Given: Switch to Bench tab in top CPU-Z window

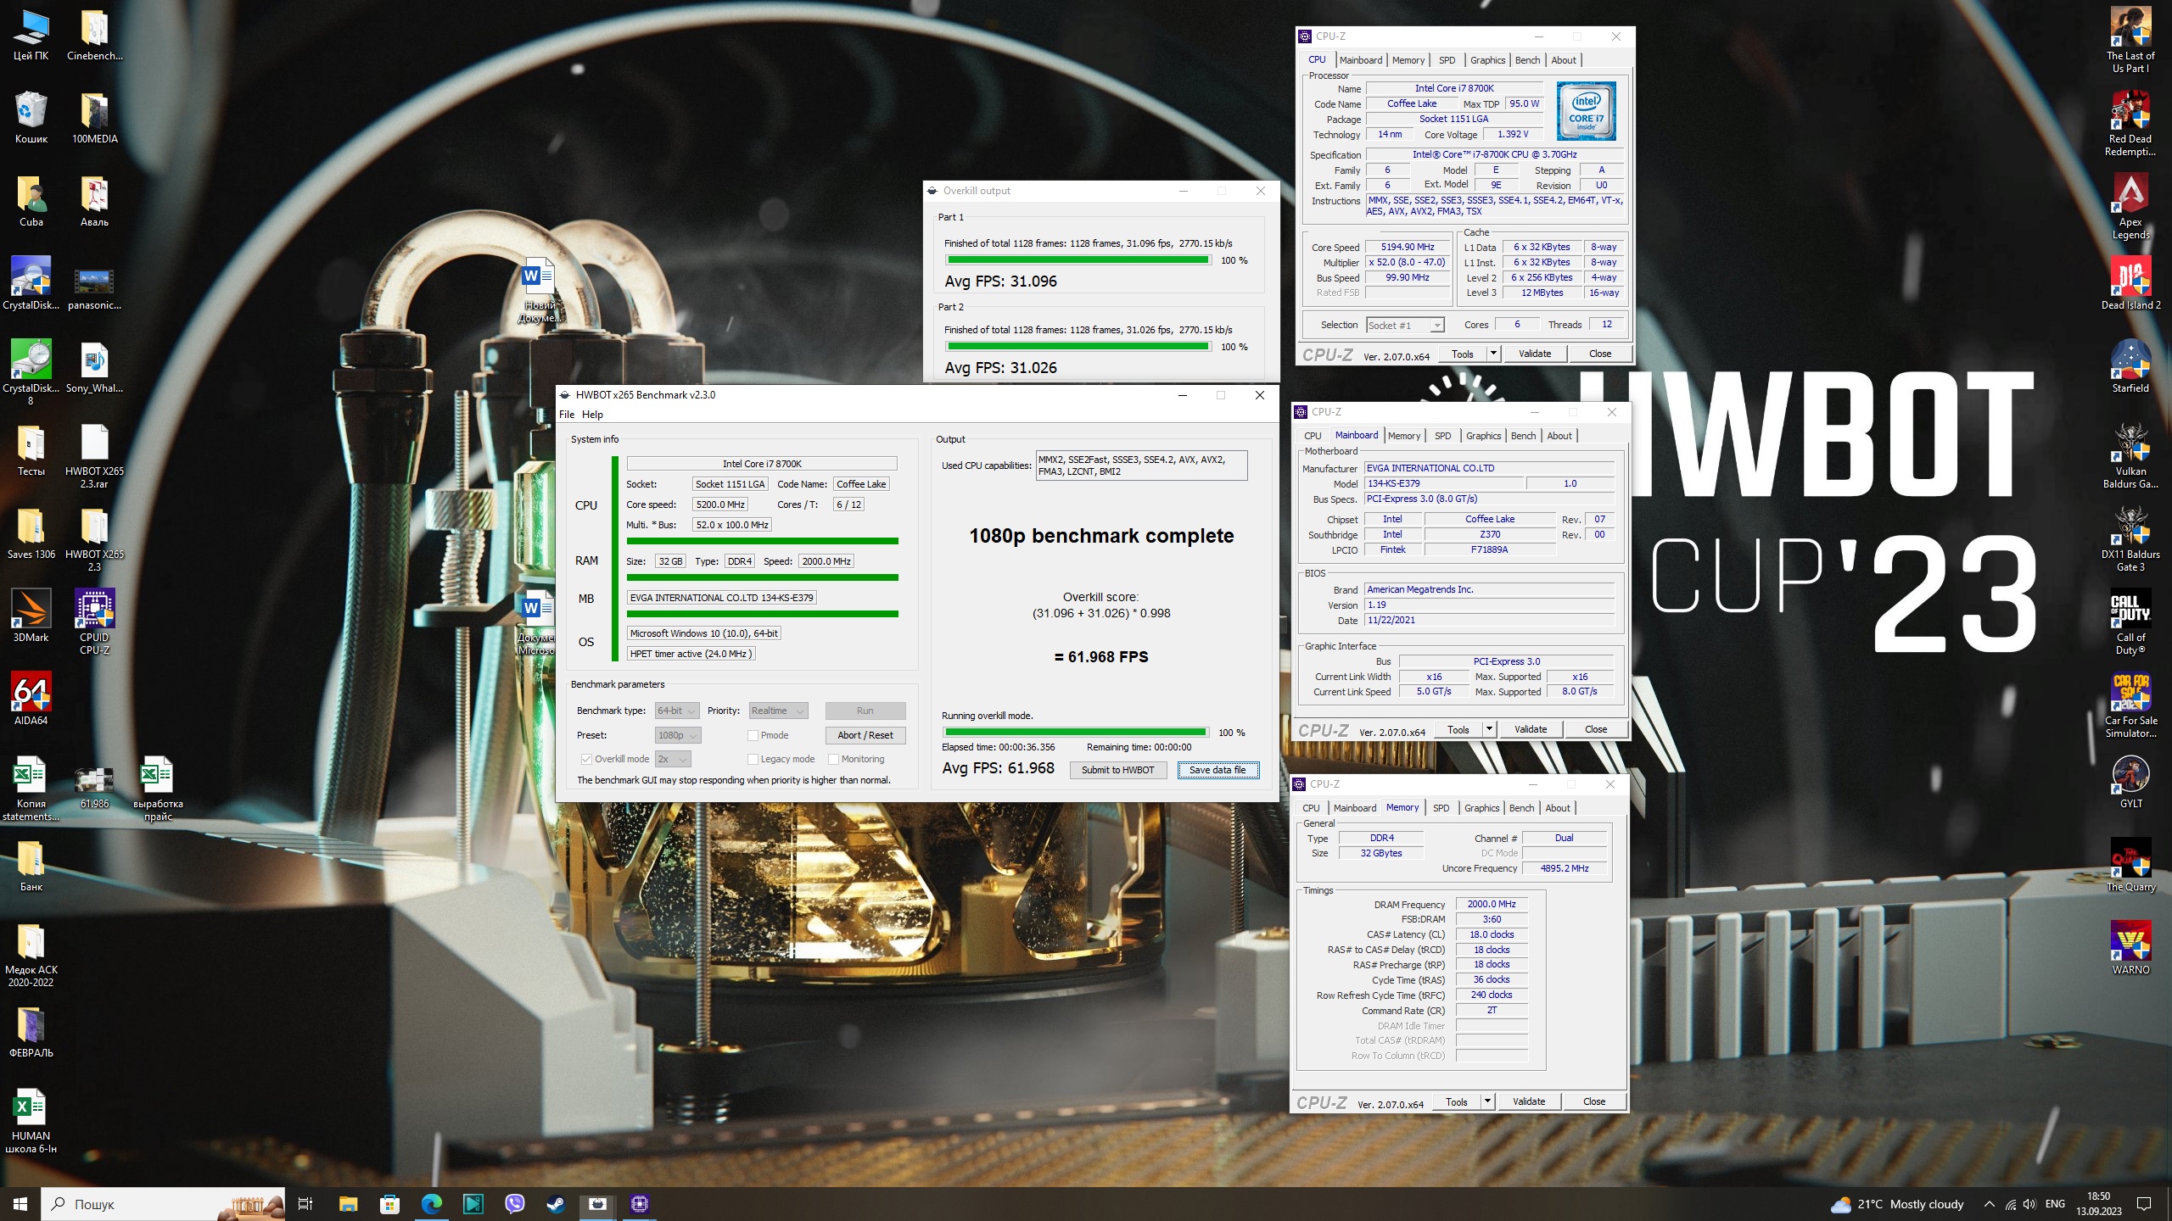Looking at the screenshot, I should click(1527, 60).
